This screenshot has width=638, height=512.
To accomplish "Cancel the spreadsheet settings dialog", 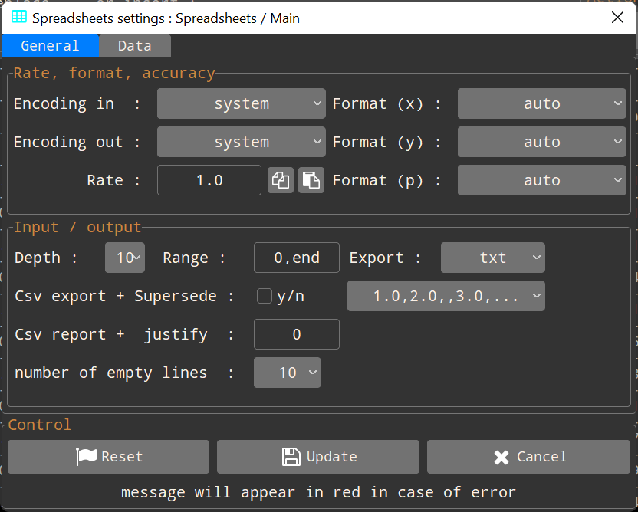I will [x=531, y=457].
